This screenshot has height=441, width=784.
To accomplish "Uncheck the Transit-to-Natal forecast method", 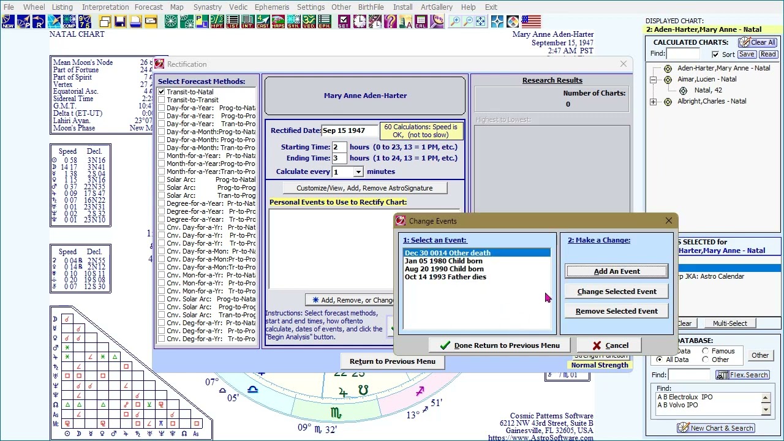I will (x=162, y=92).
